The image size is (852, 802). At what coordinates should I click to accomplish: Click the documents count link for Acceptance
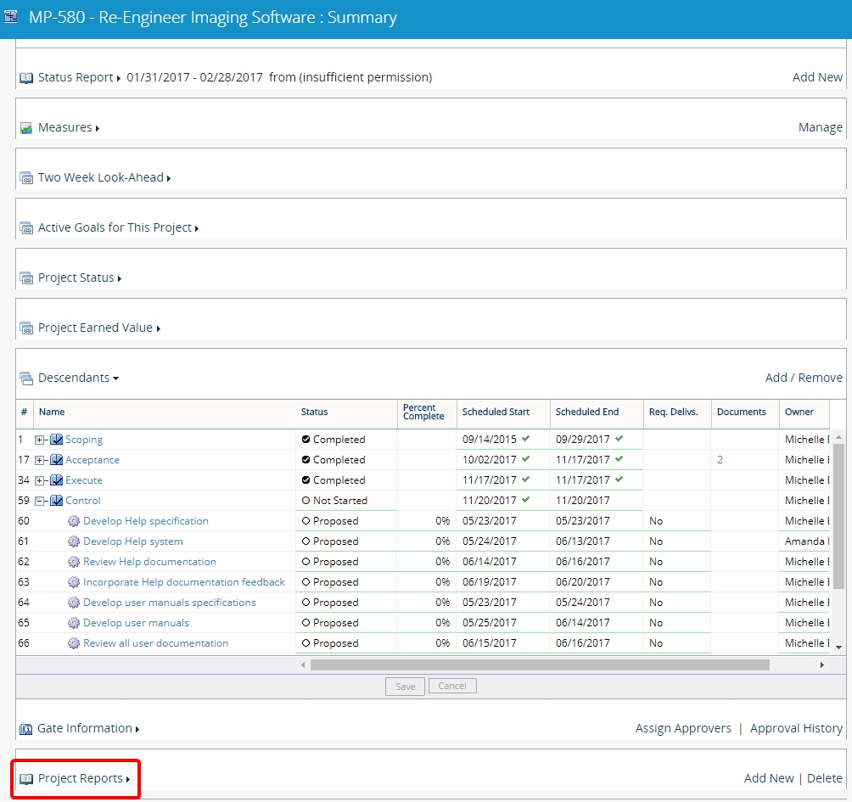click(720, 459)
